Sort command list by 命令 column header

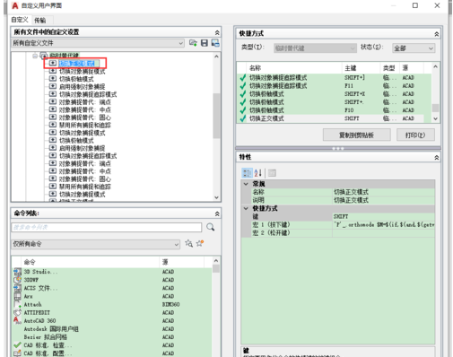point(90,262)
